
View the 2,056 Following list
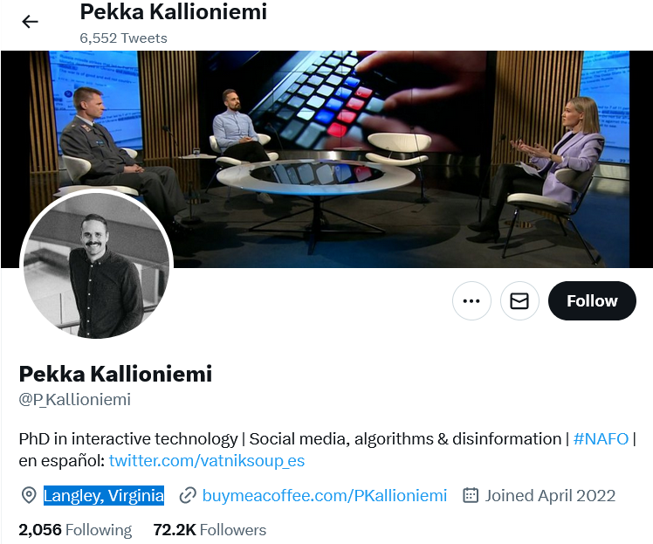(75, 530)
